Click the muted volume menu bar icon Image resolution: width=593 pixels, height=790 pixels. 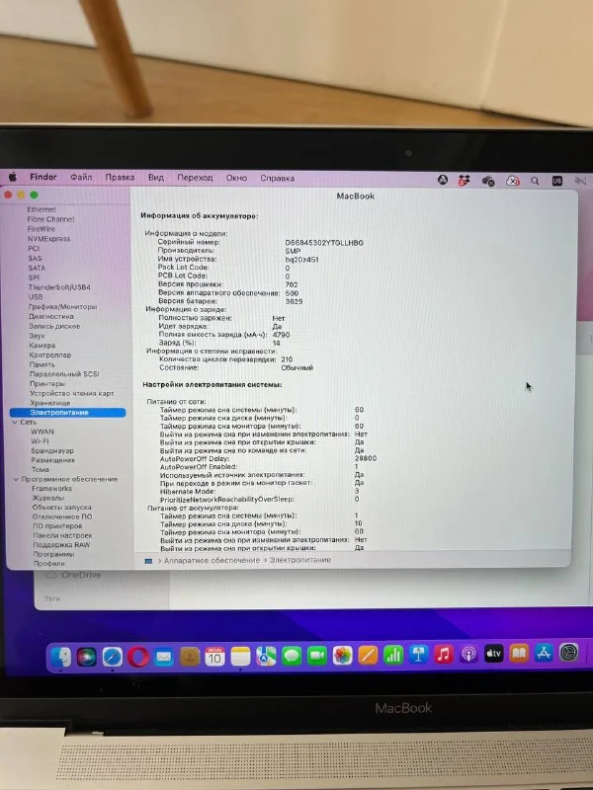(x=581, y=181)
